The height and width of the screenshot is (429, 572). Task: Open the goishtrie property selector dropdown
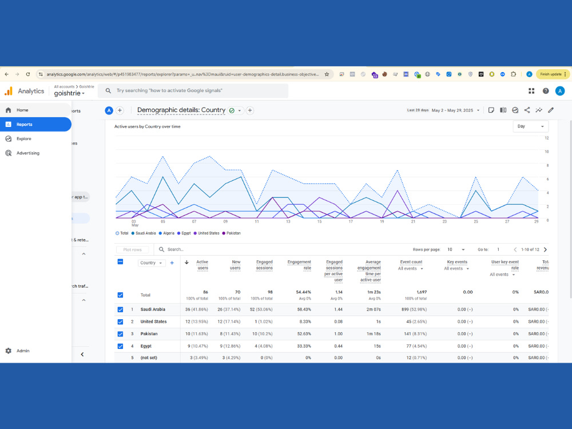pyautogui.click(x=69, y=93)
